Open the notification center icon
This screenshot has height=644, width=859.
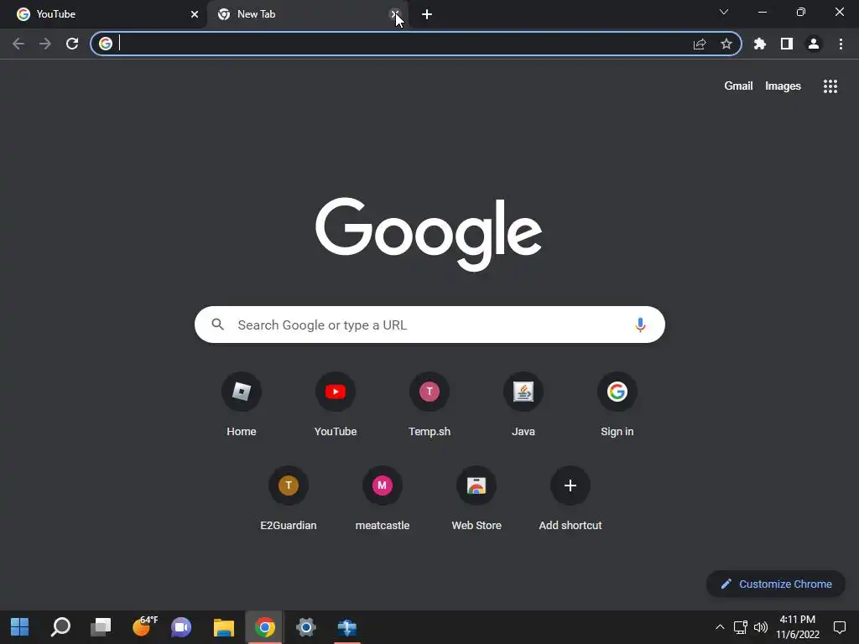tap(839, 627)
